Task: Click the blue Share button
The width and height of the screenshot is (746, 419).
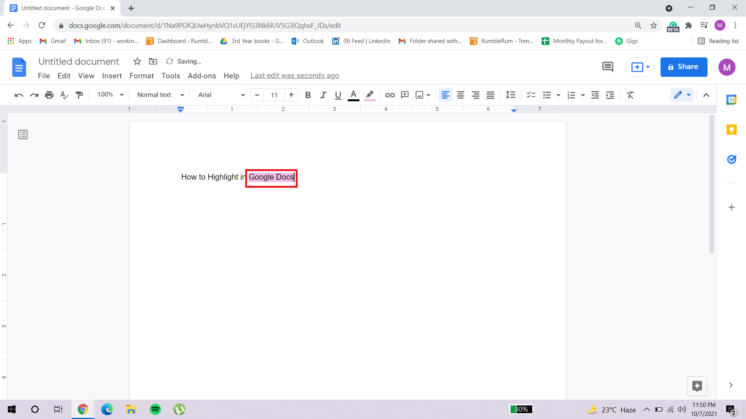Action: coord(684,67)
